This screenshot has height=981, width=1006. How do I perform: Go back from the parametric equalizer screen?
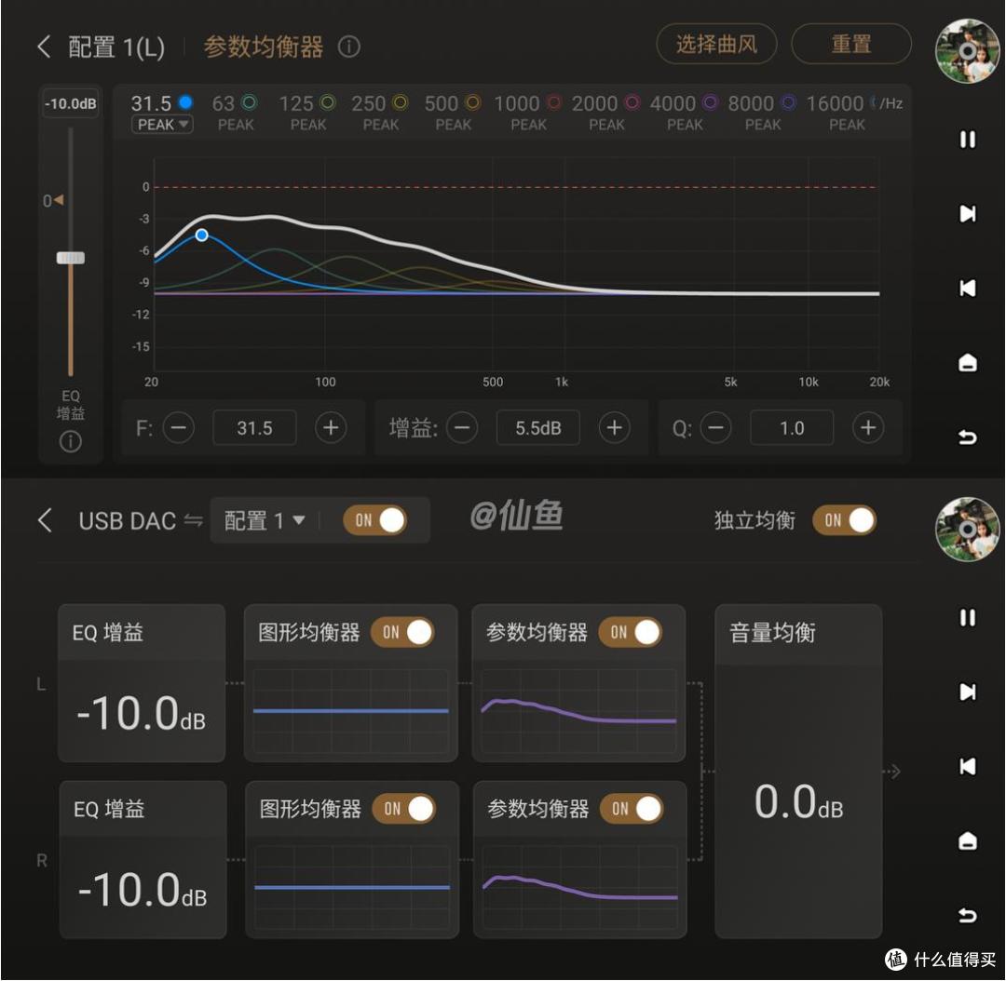[x=44, y=47]
